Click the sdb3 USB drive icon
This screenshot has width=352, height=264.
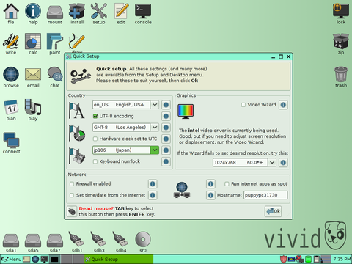click(99, 242)
